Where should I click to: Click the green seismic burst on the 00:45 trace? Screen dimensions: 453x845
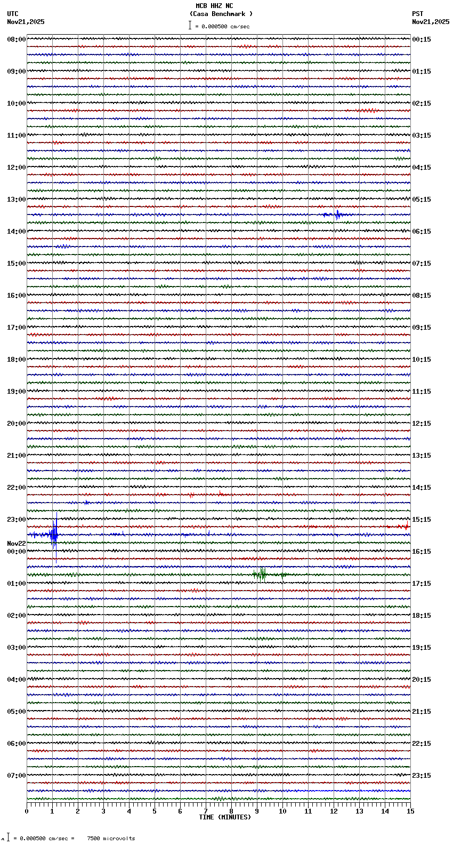pyautogui.click(x=261, y=575)
